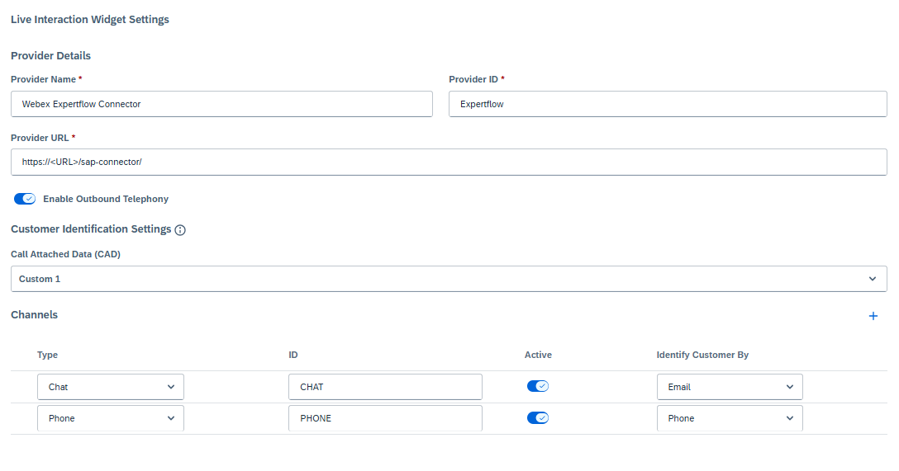Click the Provider ID input field

(668, 104)
